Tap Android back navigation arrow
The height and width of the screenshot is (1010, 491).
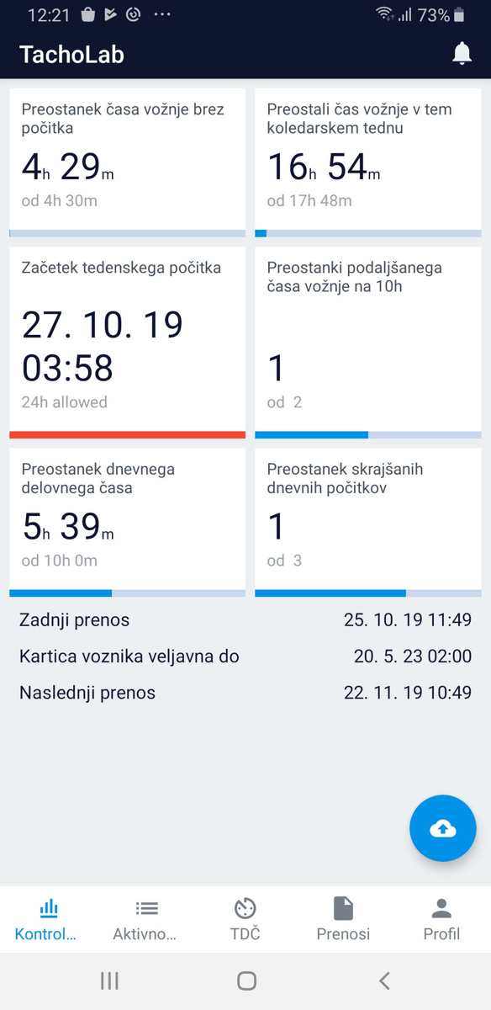(384, 980)
